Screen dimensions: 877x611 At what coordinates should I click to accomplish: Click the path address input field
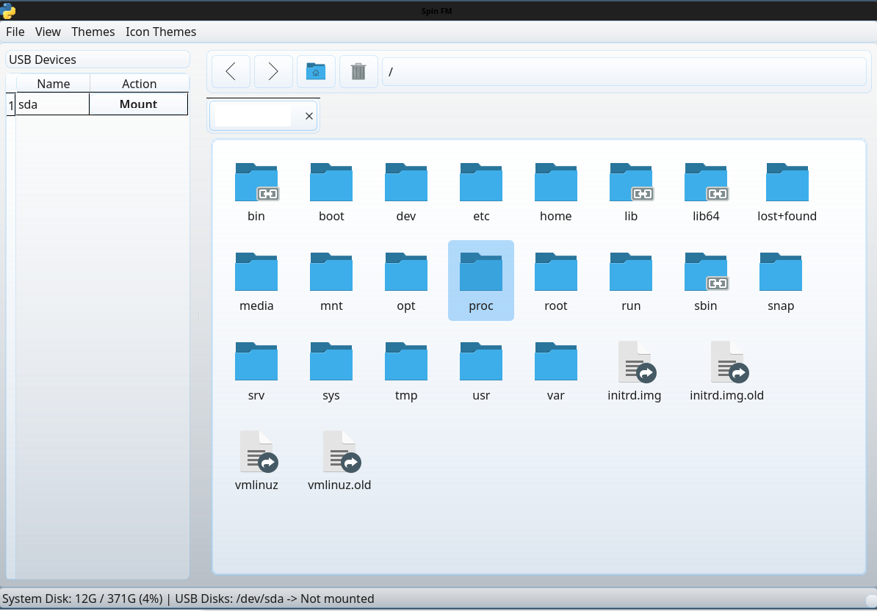624,72
